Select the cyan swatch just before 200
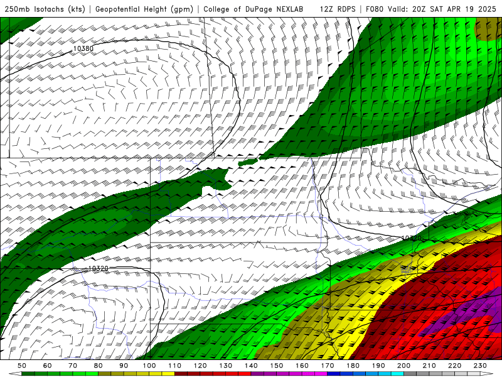The height and width of the screenshot is (377, 502). coord(397,374)
